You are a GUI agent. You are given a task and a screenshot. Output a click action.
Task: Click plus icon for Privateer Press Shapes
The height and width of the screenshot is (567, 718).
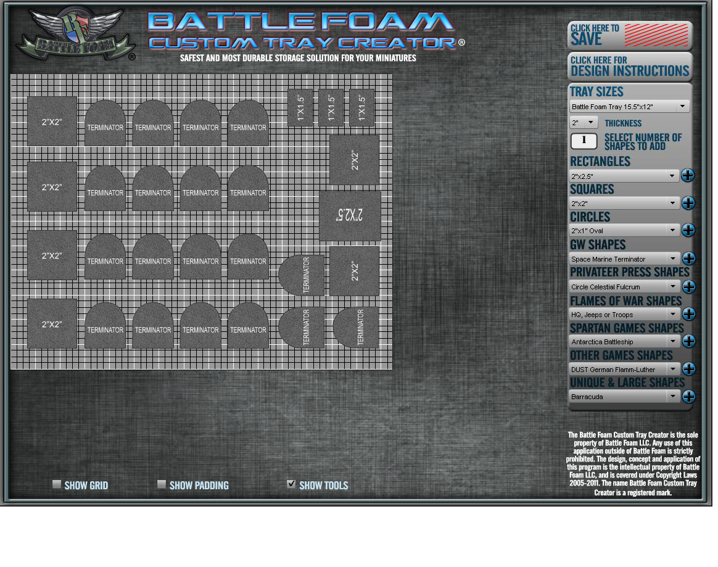click(x=688, y=286)
